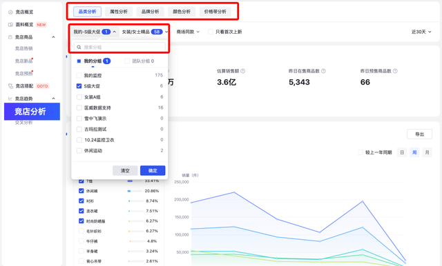Screen dimensions: 442x266
Task: Focus the 搜索分组 search field
Action: pos(119,48)
